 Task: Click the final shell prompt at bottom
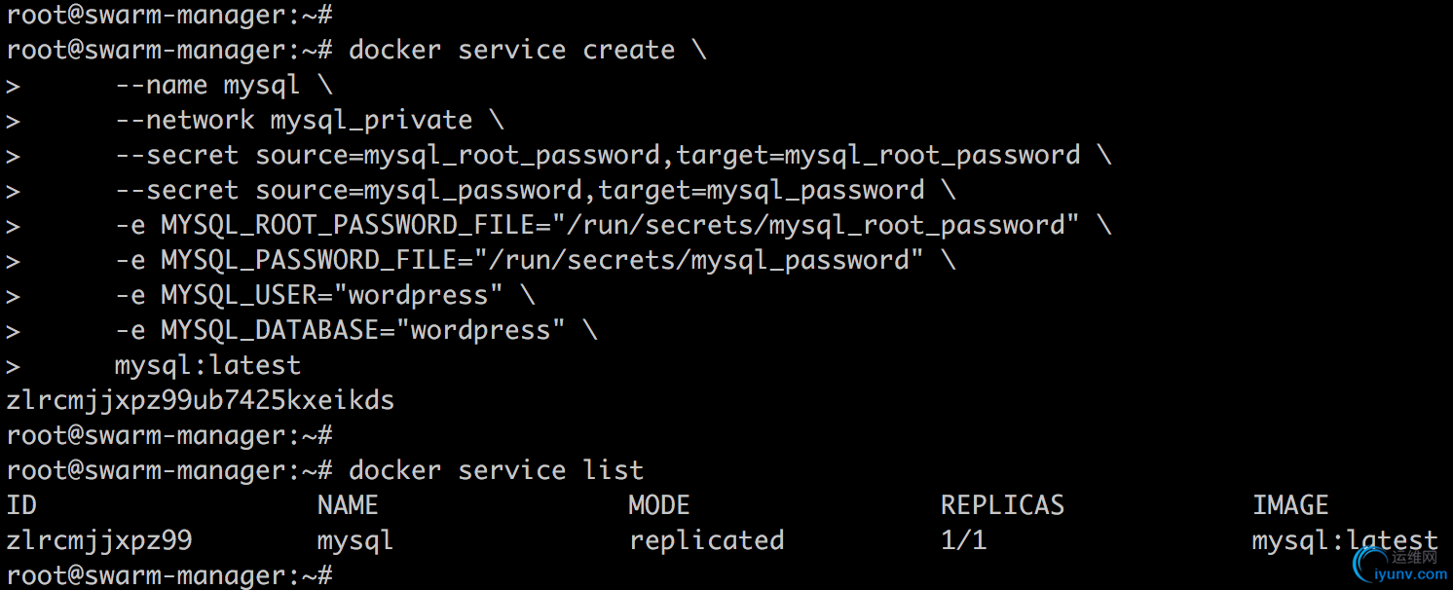pos(169,575)
